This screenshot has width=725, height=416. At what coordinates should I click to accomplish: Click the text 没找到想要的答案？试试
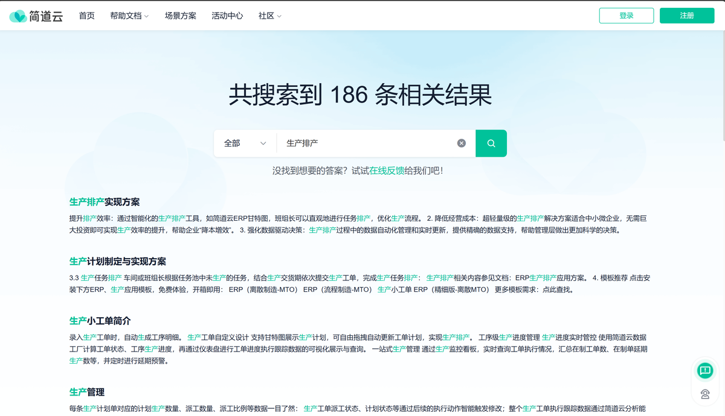coord(321,171)
